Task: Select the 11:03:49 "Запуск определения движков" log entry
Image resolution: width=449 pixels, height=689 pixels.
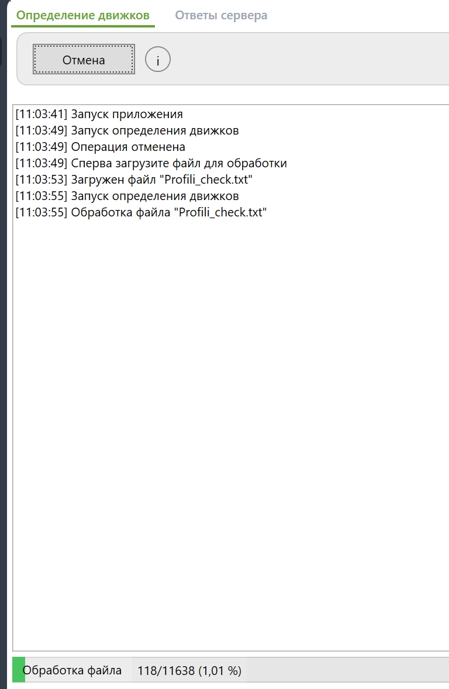Action: pyautogui.click(x=127, y=130)
